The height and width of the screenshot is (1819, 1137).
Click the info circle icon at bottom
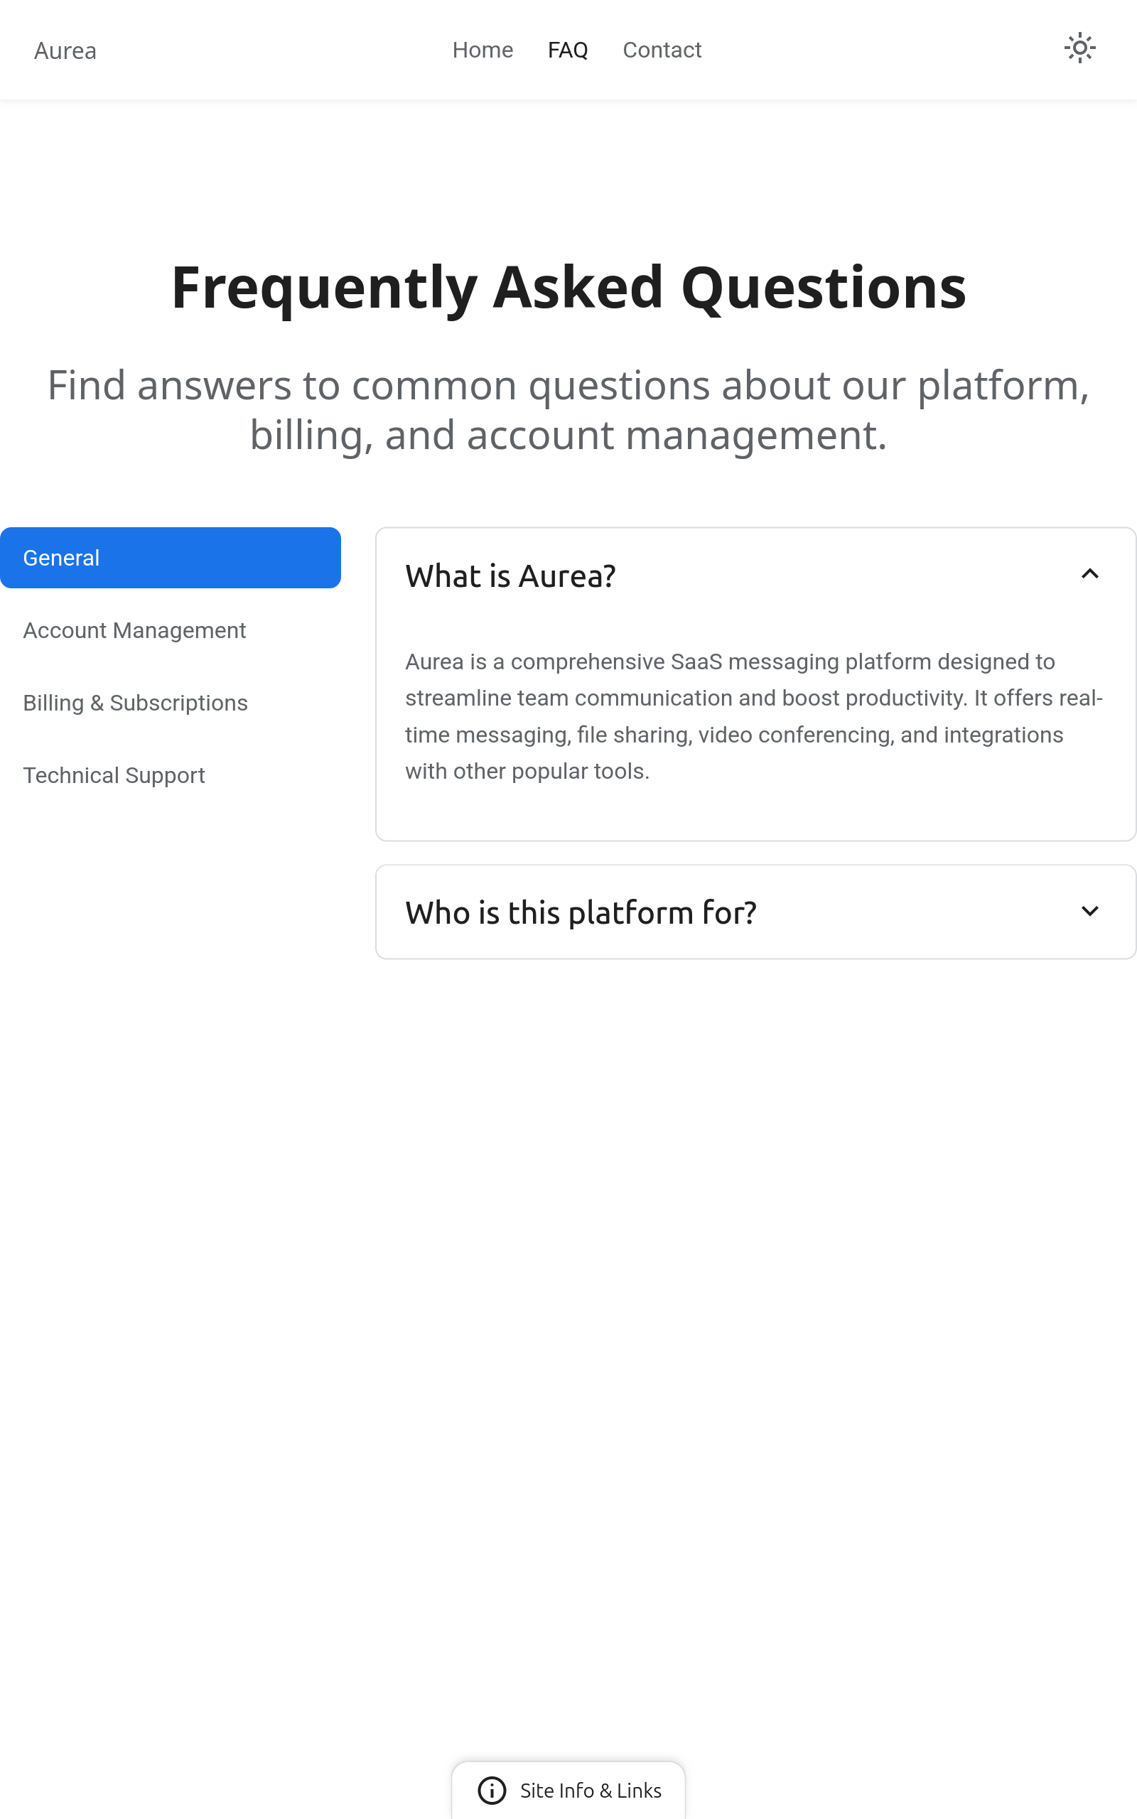(x=492, y=1790)
